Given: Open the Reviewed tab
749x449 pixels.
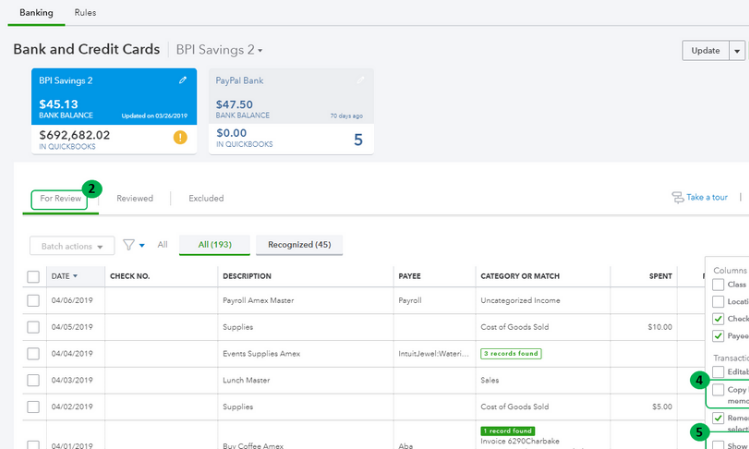Looking at the screenshot, I should point(135,198).
